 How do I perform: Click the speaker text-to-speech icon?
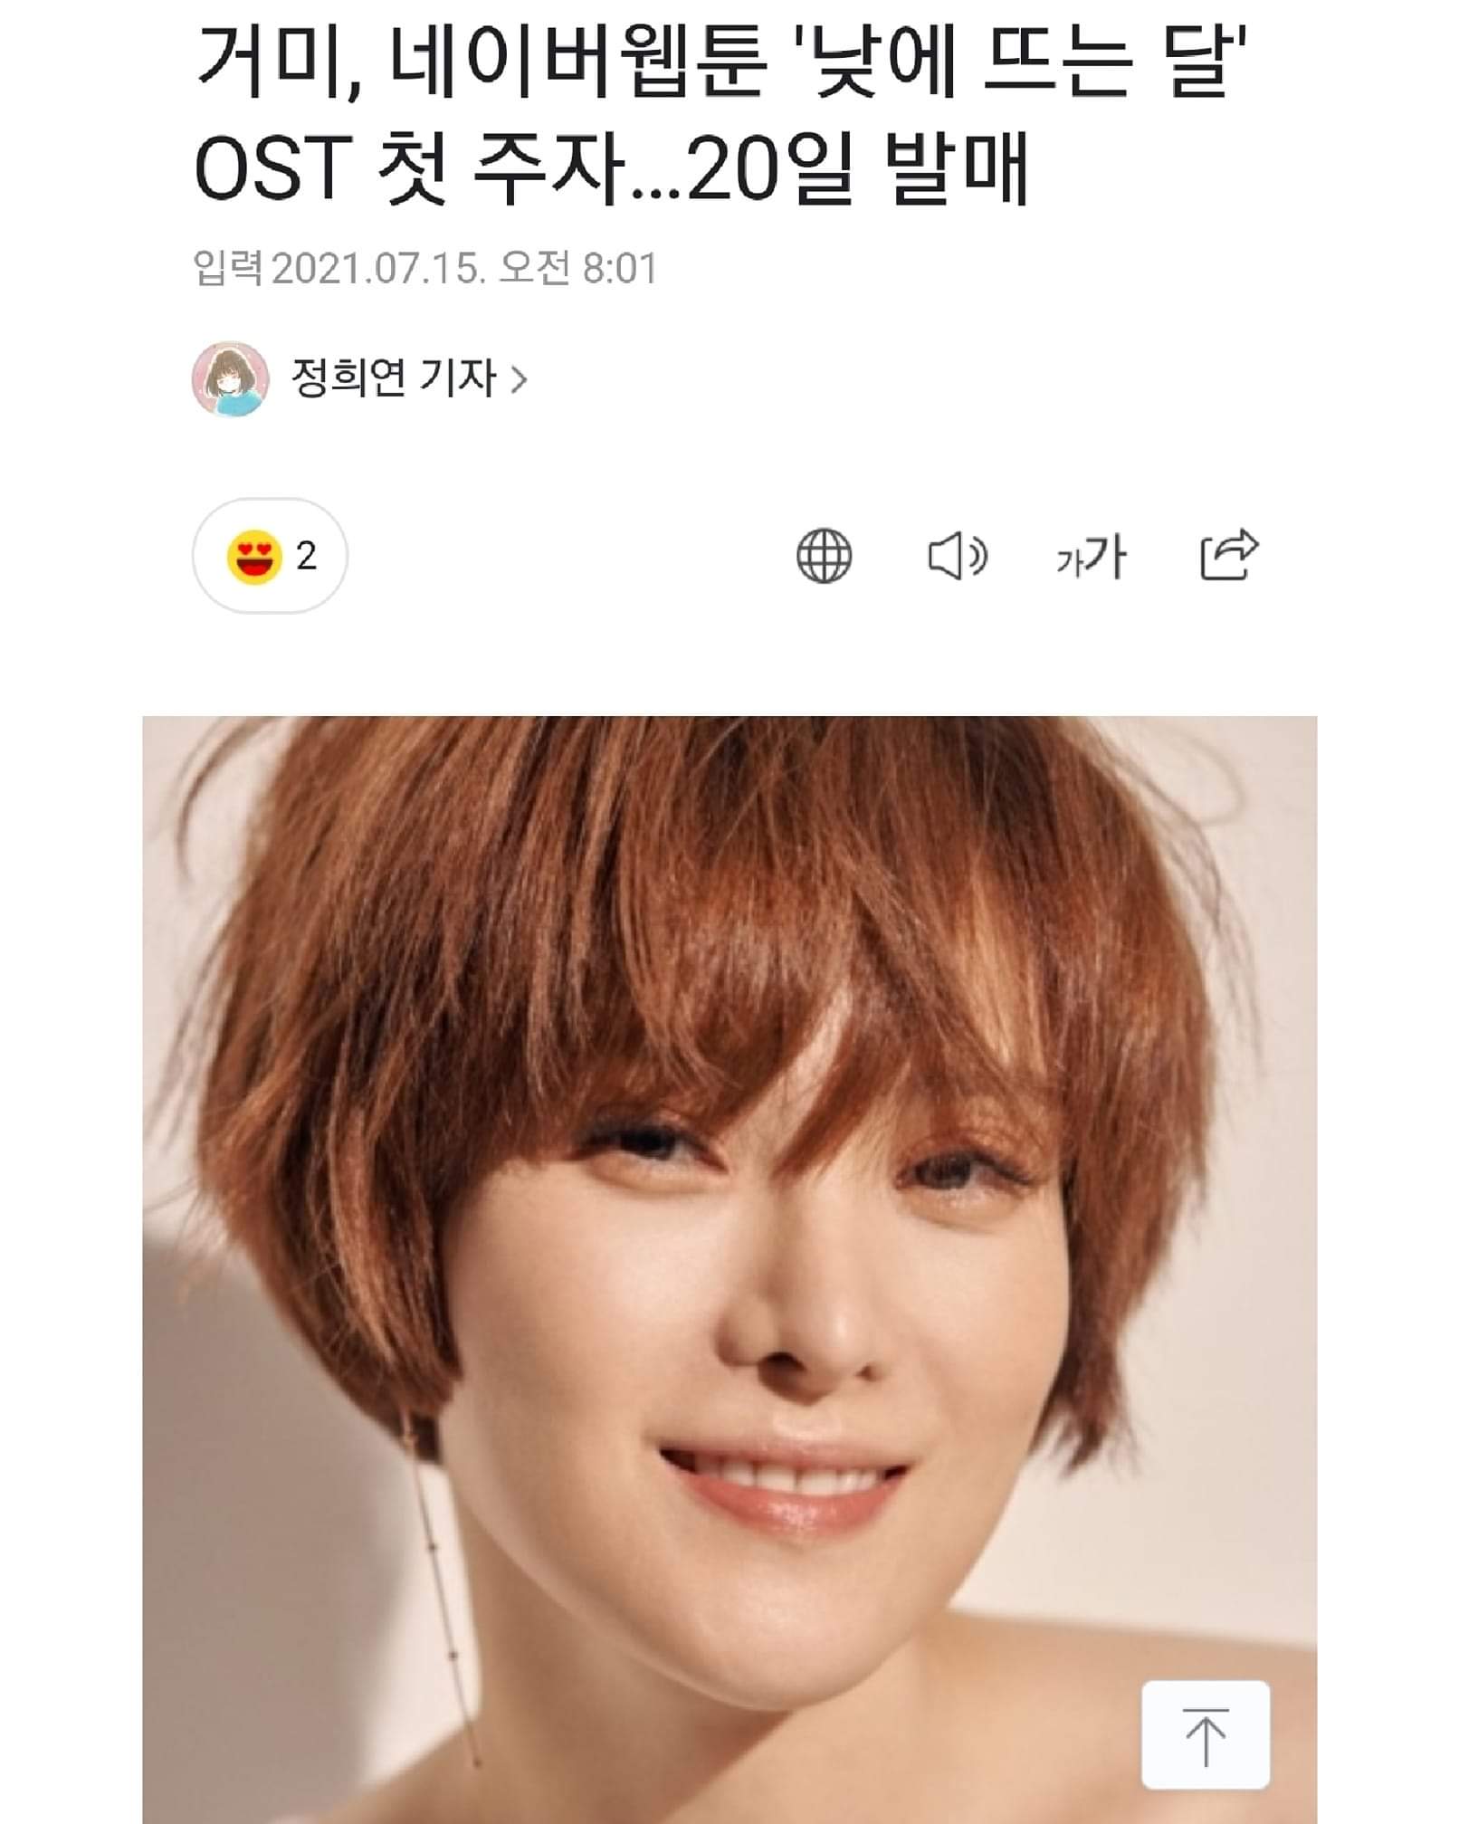coord(958,556)
